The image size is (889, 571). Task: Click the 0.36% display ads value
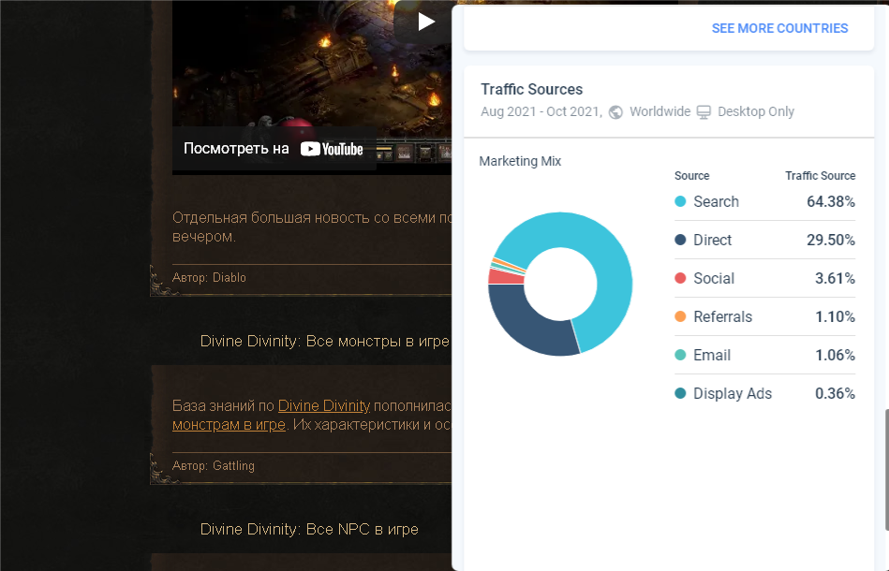coord(835,394)
